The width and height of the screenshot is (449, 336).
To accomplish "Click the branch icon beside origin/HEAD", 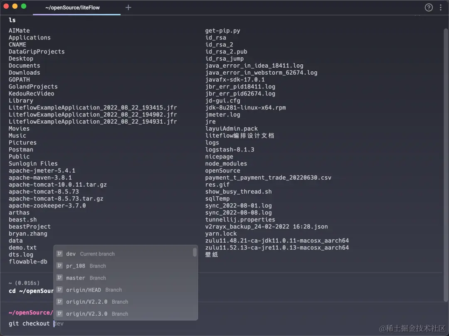I will click(59, 290).
